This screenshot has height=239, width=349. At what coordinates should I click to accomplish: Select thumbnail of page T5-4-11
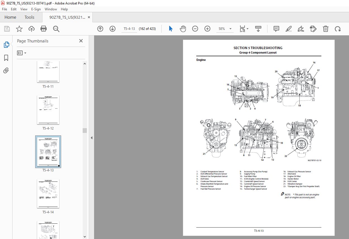click(x=48, y=71)
